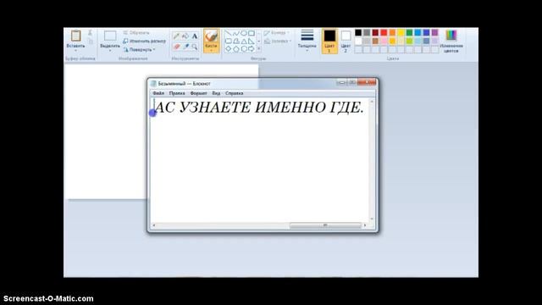The width and height of the screenshot is (542, 305).
Task: Click the Notepad horizontal scrollbar thumb
Action: 325,225
